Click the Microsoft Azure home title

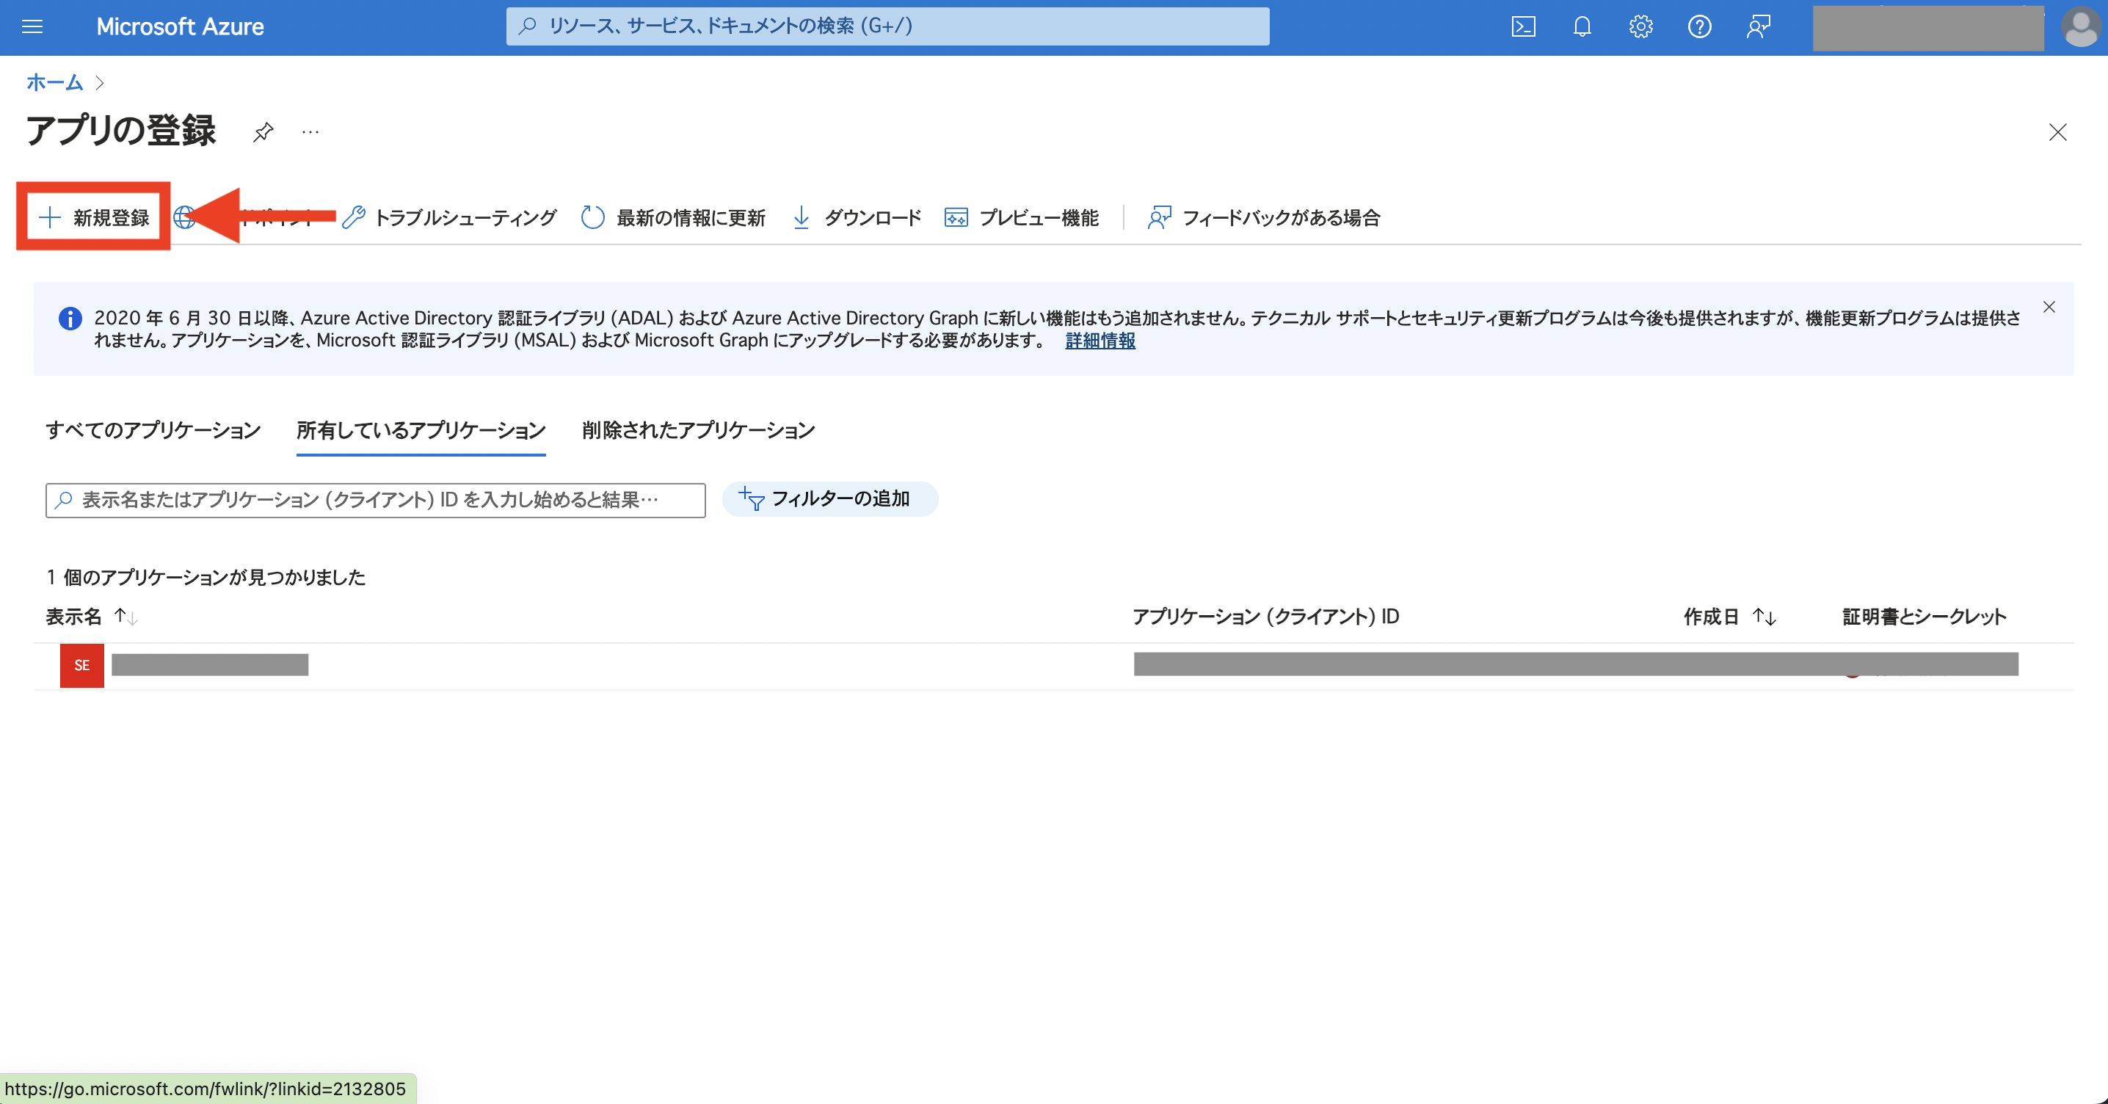(x=180, y=27)
